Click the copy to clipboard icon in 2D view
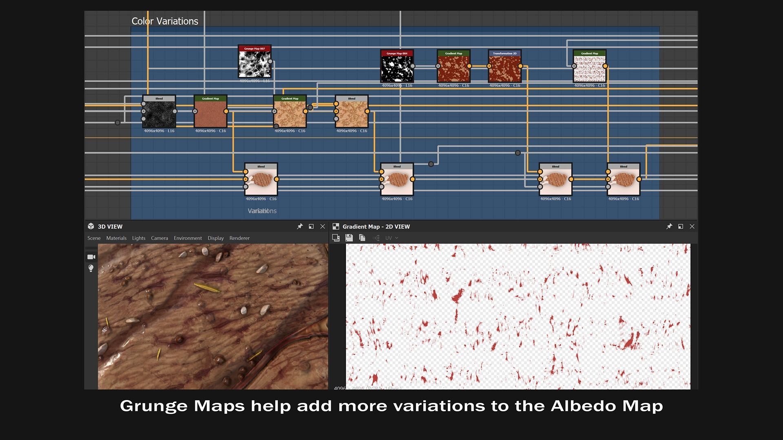The image size is (783, 440). pos(362,238)
